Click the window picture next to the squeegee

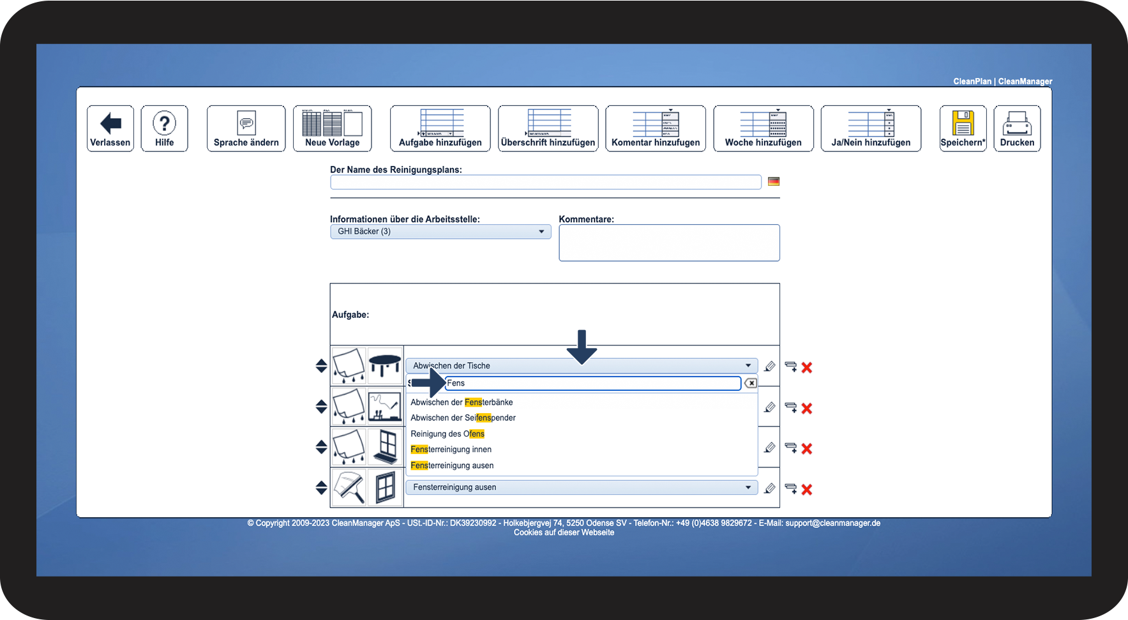(385, 487)
